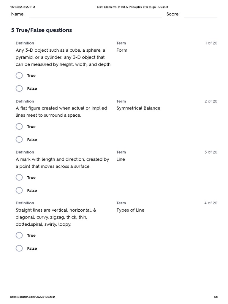The image size is (228, 304).
Task: Mark False for Symmetrical Balance question
Action: coord(19,140)
